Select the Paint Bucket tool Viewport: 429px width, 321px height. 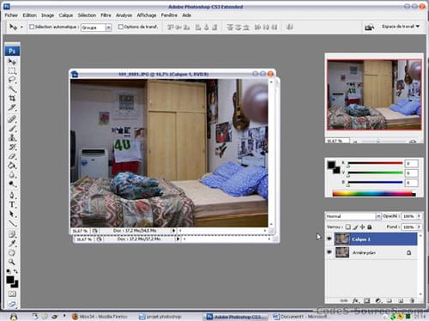pos(12,166)
